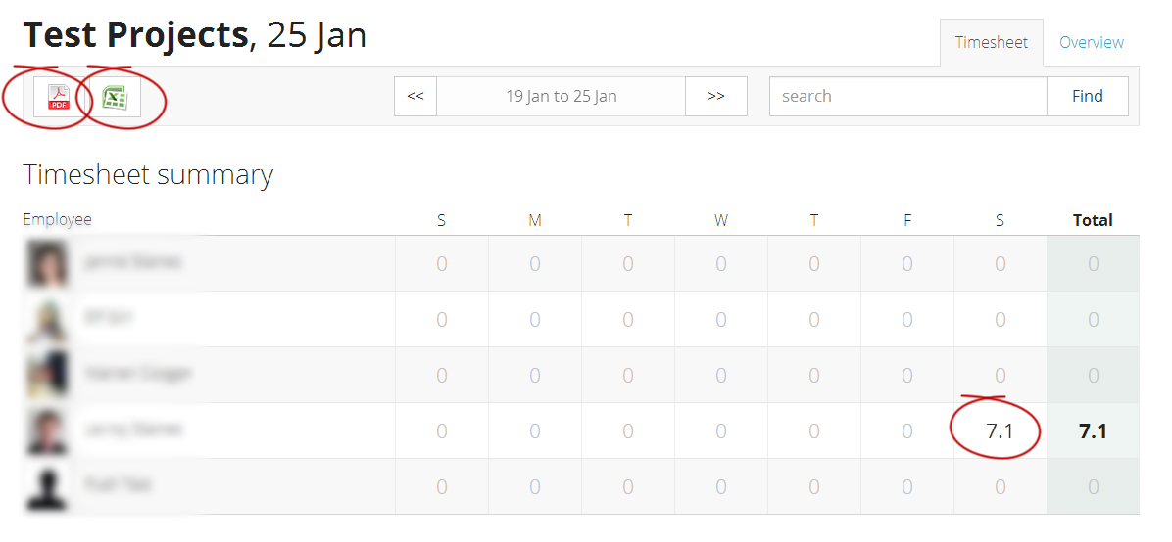Export timesheet as PDF
The height and width of the screenshot is (542, 1172).
pos(58,97)
